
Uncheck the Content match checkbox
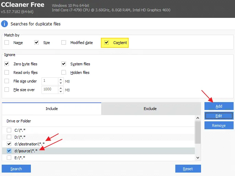pos(106,43)
